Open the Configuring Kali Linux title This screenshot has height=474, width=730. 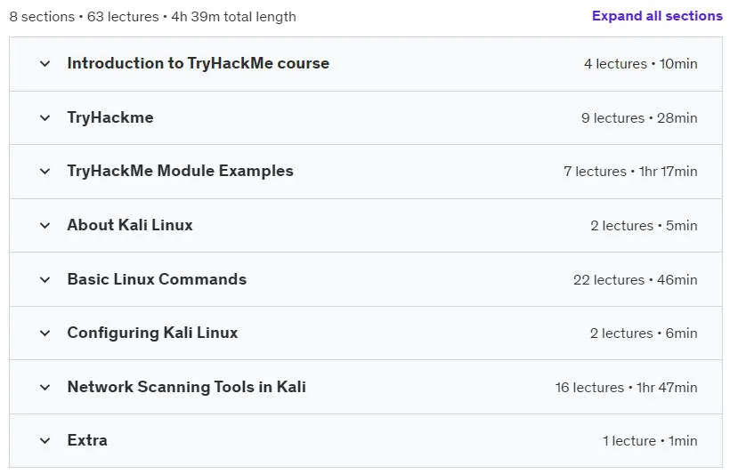coord(152,333)
